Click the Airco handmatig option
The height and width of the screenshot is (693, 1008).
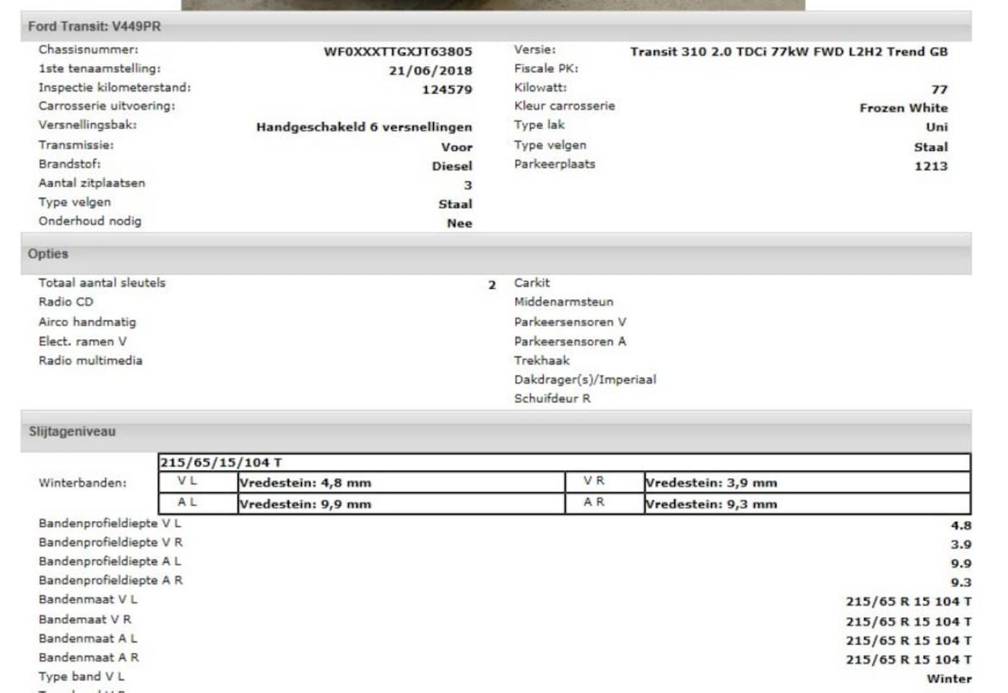pos(87,322)
